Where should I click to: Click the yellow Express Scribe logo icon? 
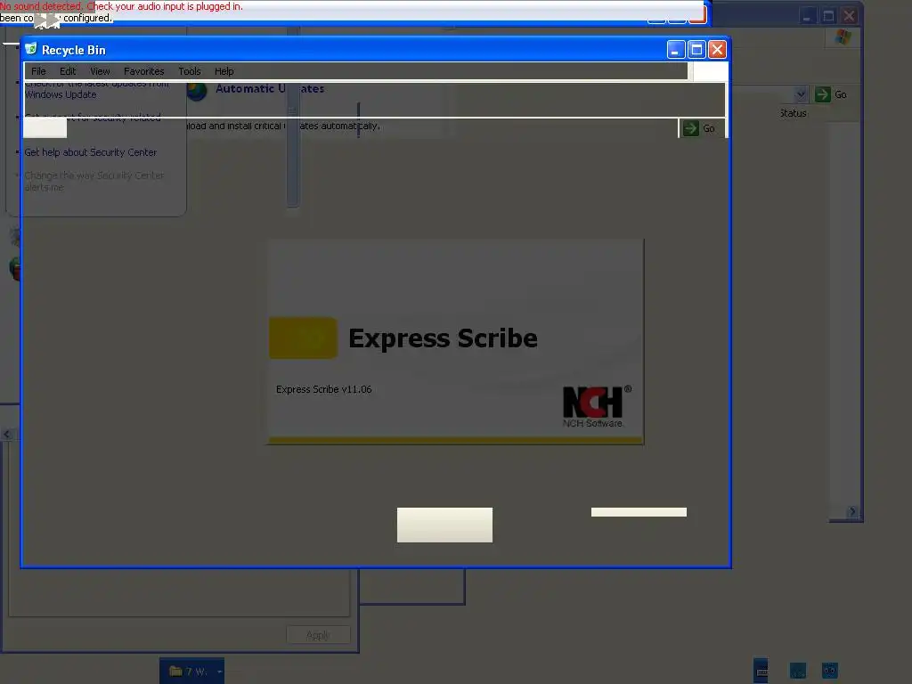[303, 338]
